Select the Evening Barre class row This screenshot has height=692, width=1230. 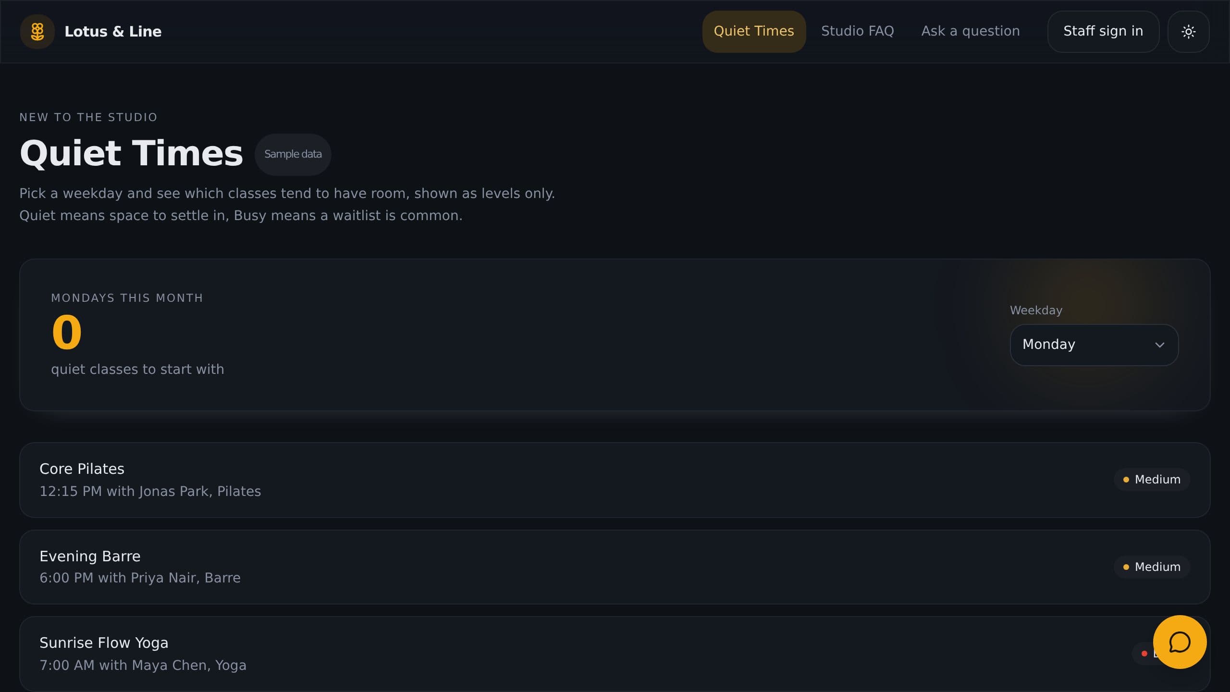615,567
